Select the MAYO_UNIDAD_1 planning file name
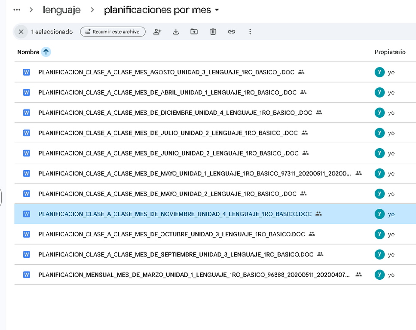The image size is (416, 330). tap(195, 174)
